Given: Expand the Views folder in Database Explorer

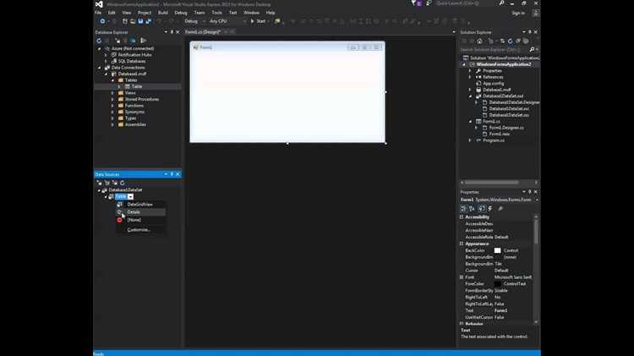Looking at the screenshot, I should (x=112, y=93).
